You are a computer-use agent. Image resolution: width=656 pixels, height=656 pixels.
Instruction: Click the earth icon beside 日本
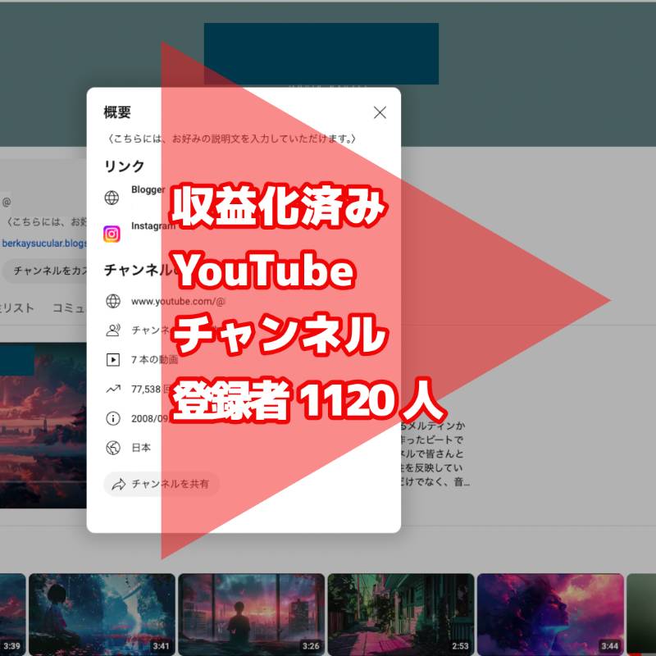113,448
